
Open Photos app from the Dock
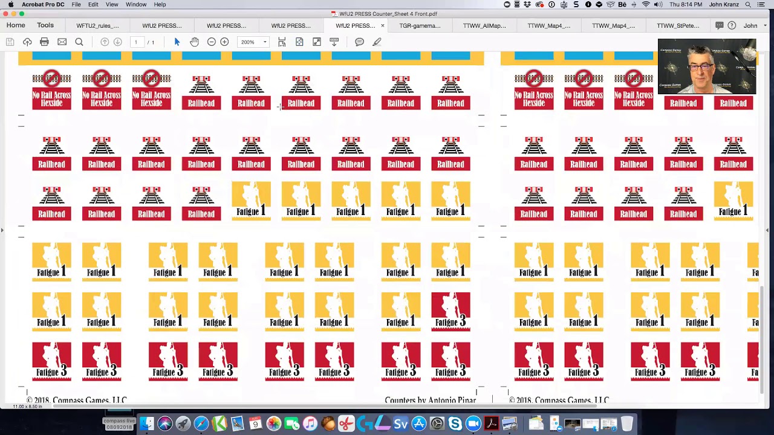(274, 424)
